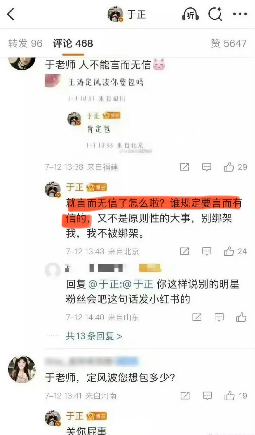Viewport: 255px width, 435px height.
Task: Switch to 转发 96 tab
Action: (25, 43)
